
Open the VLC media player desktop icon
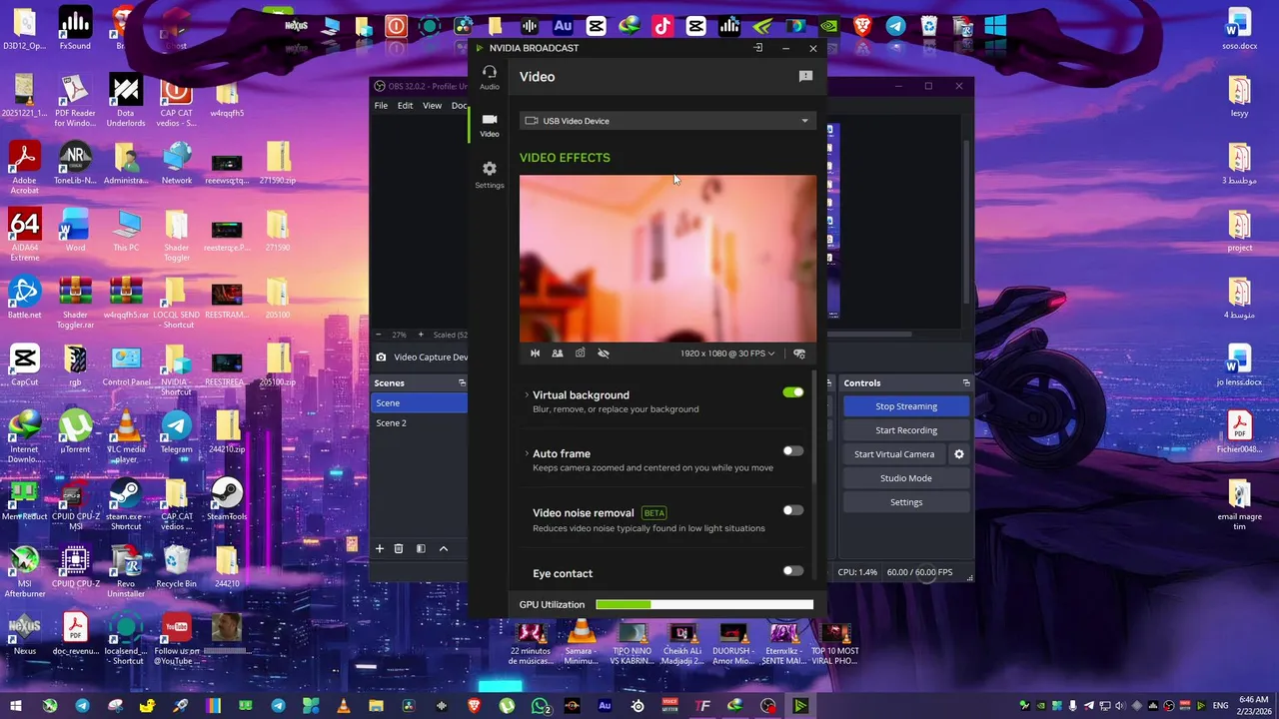click(126, 436)
